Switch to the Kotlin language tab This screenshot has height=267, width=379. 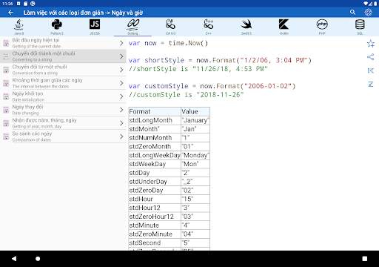[x=284, y=27]
